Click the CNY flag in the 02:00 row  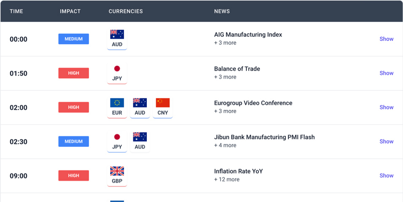(162, 103)
